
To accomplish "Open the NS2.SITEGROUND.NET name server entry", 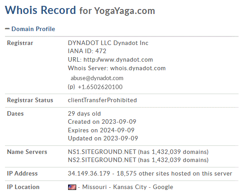I will tap(102, 160).
